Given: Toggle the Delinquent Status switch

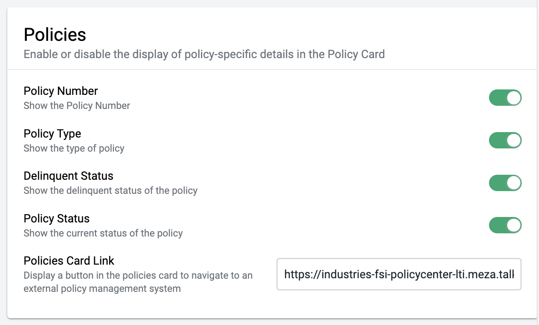Looking at the screenshot, I should point(505,183).
